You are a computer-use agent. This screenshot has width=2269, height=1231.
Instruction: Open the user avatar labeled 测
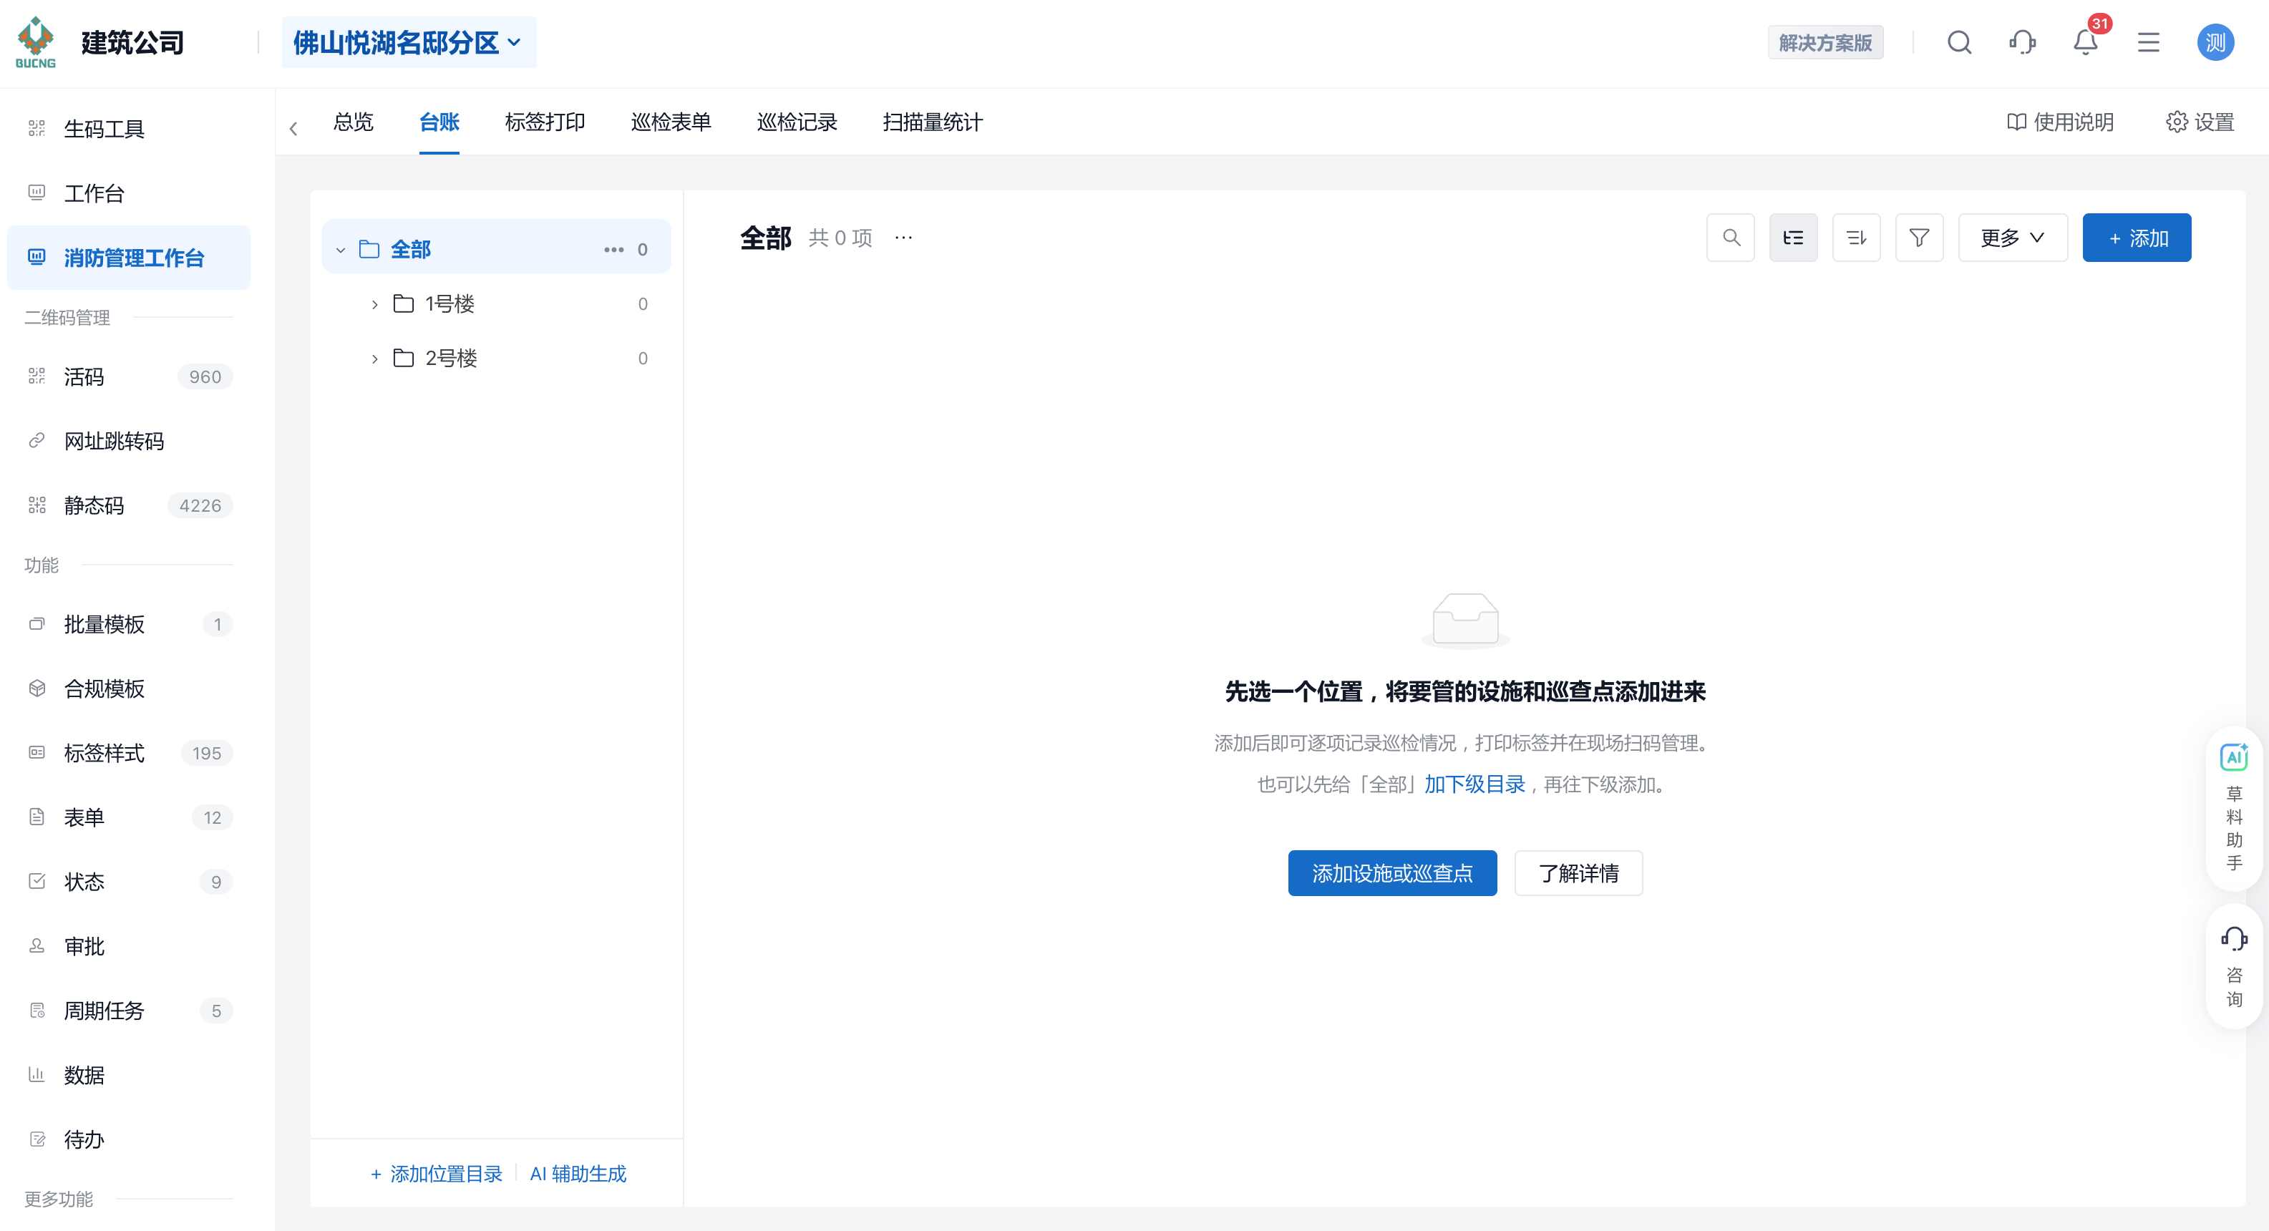tap(2215, 42)
